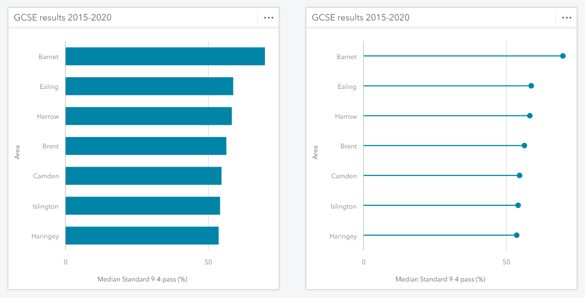Click the left card's GCSE results title
Screen dimensions: 585x298
62,18
